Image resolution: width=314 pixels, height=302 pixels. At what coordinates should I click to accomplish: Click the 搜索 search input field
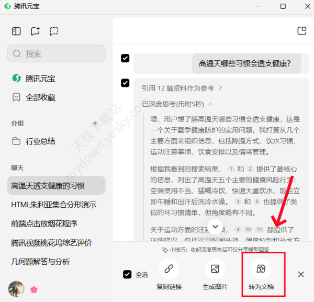(56, 53)
